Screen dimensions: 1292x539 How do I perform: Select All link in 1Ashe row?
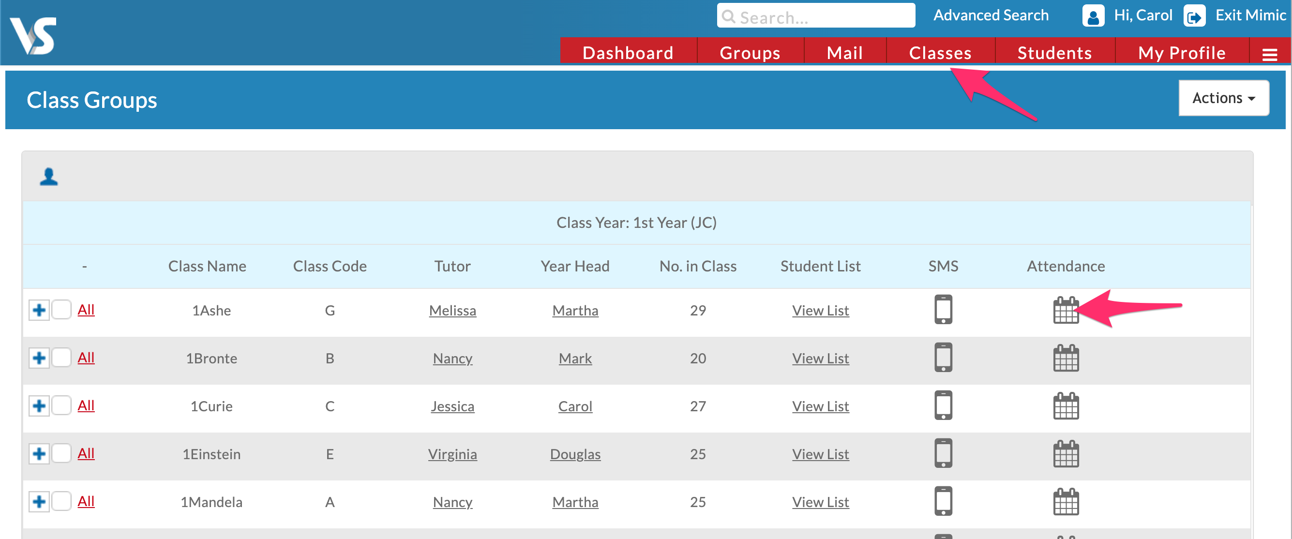[86, 309]
